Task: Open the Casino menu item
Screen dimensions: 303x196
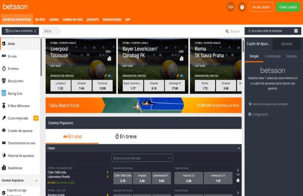Action: click(x=54, y=19)
